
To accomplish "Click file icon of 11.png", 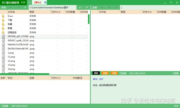I will click(x=3, y=57).
